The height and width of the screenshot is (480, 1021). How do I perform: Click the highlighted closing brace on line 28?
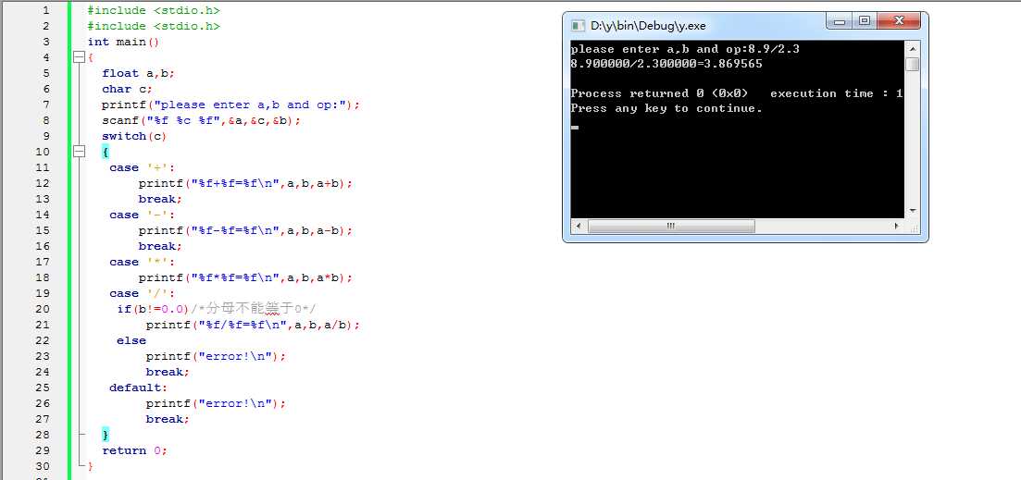(x=106, y=435)
